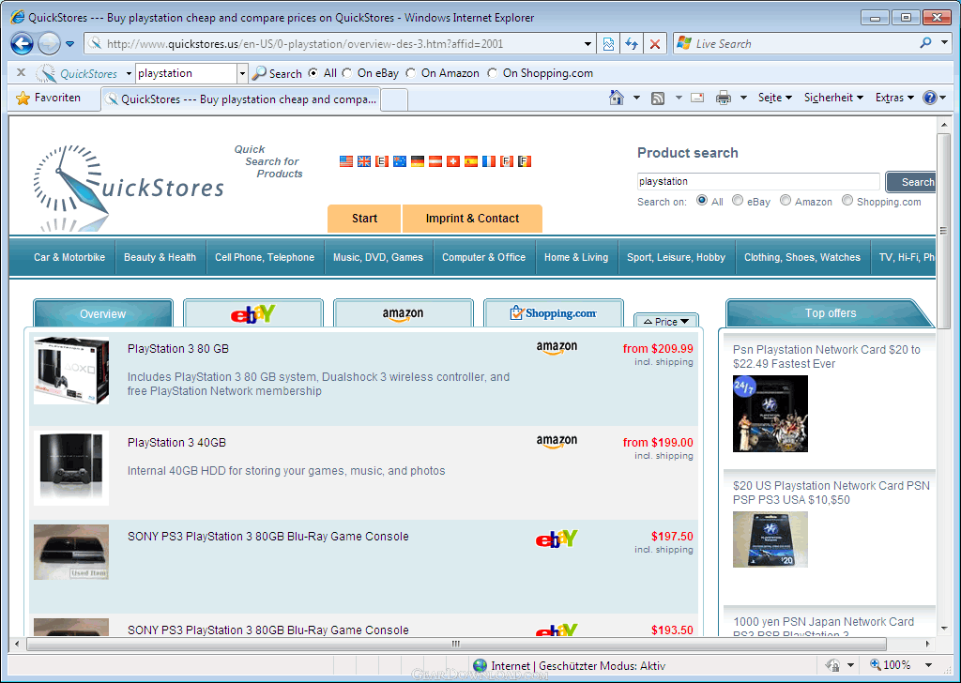The width and height of the screenshot is (961, 683).
Task: Open 'Computer & Office' category
Action: pyautogui.click(x=483, y=257)
